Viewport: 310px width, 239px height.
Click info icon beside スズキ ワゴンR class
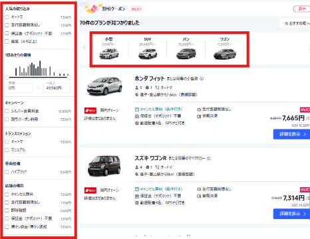coord(209,159)
